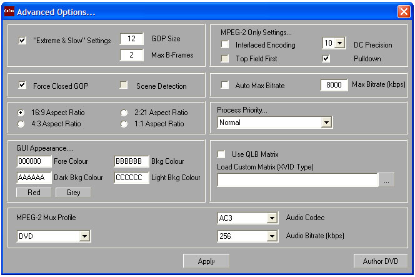Click the Fore Colour hex field
This screenshot has height=277, width=415.
(34, 161)
